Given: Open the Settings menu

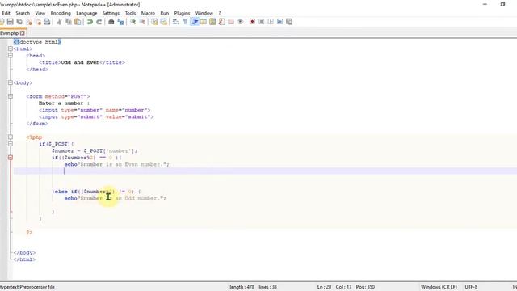Looking at the screenshot, I should (111, 13).
